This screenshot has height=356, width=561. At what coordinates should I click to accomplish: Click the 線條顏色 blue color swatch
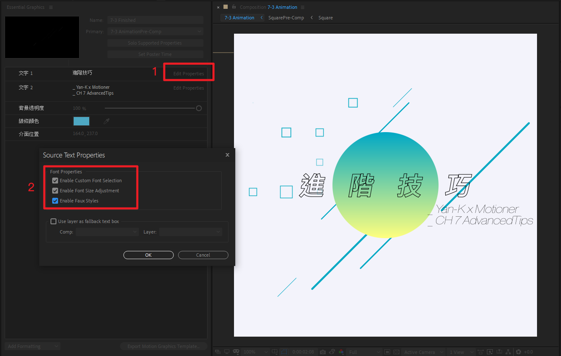(81, 121)
